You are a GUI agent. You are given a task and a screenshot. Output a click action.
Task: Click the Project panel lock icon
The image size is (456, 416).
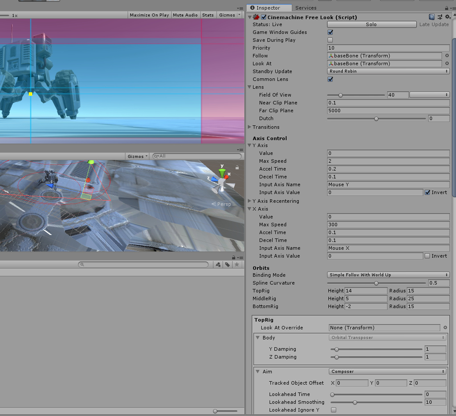click(233, 257)
